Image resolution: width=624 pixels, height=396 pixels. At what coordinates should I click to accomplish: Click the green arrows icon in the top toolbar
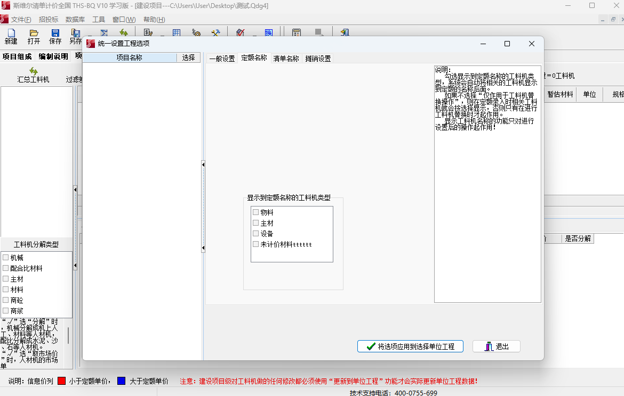(x=124, y=32)
